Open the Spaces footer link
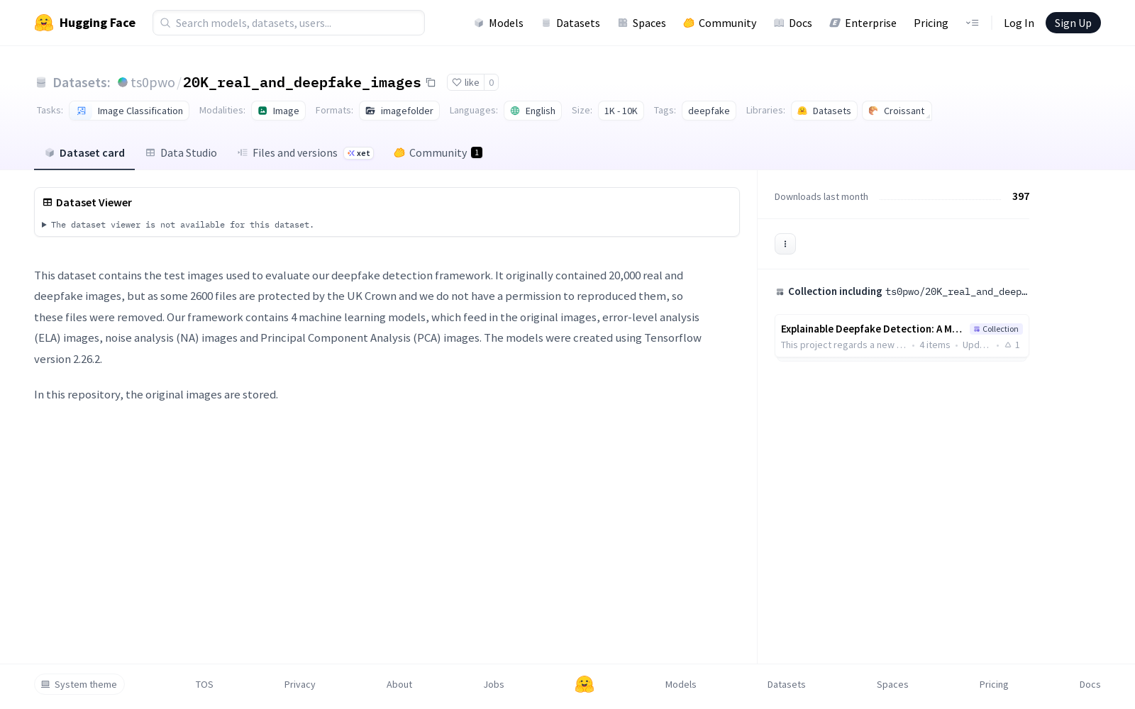The image size is (1135, 709). tap(892, 684)
